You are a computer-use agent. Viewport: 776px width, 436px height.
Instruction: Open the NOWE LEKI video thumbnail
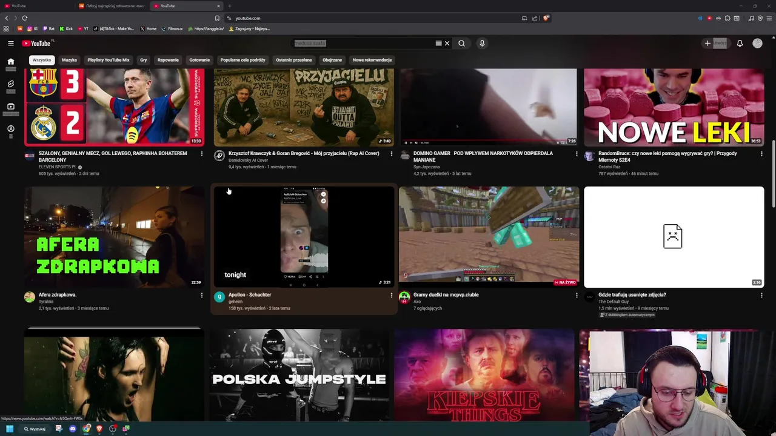coord(674,107)
